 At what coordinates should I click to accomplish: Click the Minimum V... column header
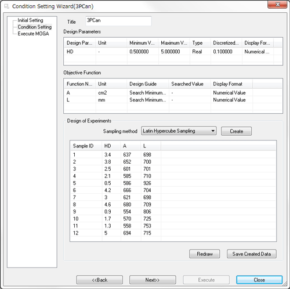pyautogui.click(x=143, y=43)
